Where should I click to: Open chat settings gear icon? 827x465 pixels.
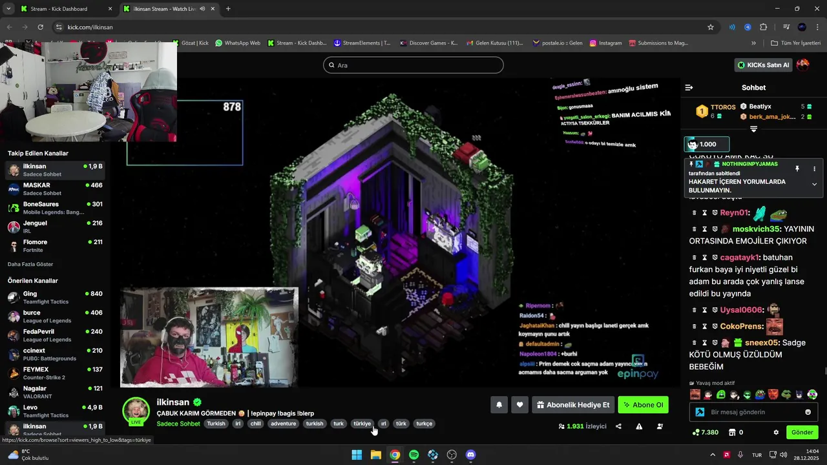[x=776, y=432]
